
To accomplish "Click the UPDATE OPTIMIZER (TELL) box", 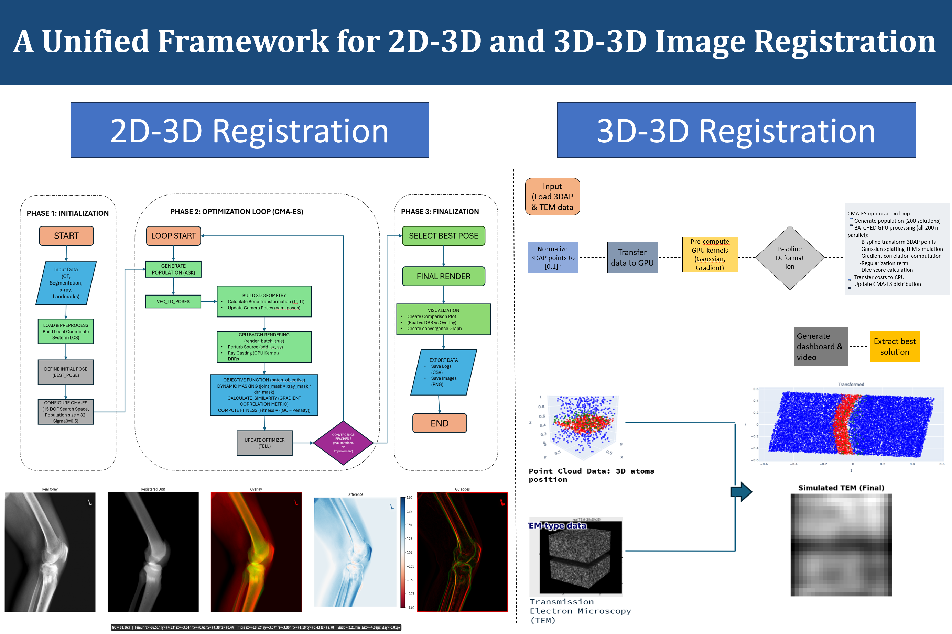I will [264, 443].
